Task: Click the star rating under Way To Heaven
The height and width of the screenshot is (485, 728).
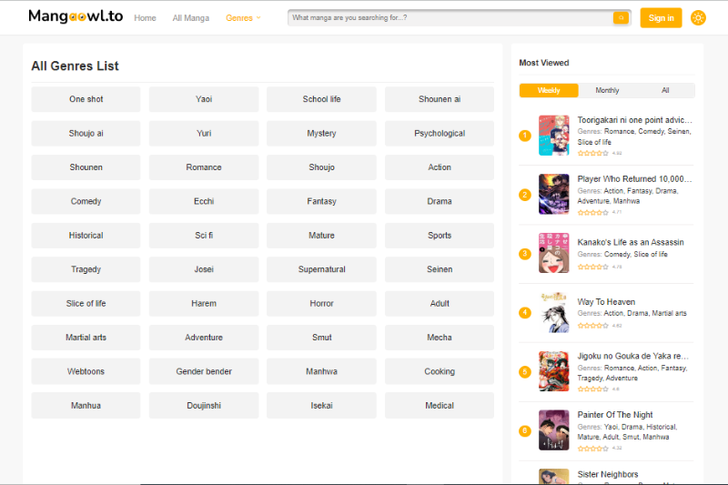Action: (x=593, y=326)
